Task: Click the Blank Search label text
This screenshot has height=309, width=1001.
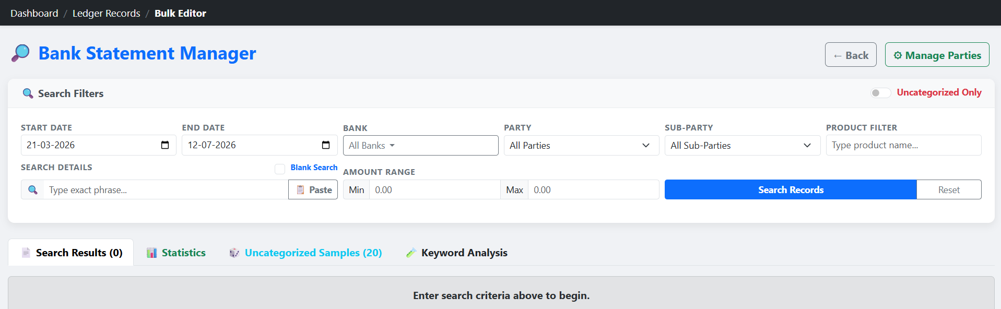Action: click(x=314, y=168)
